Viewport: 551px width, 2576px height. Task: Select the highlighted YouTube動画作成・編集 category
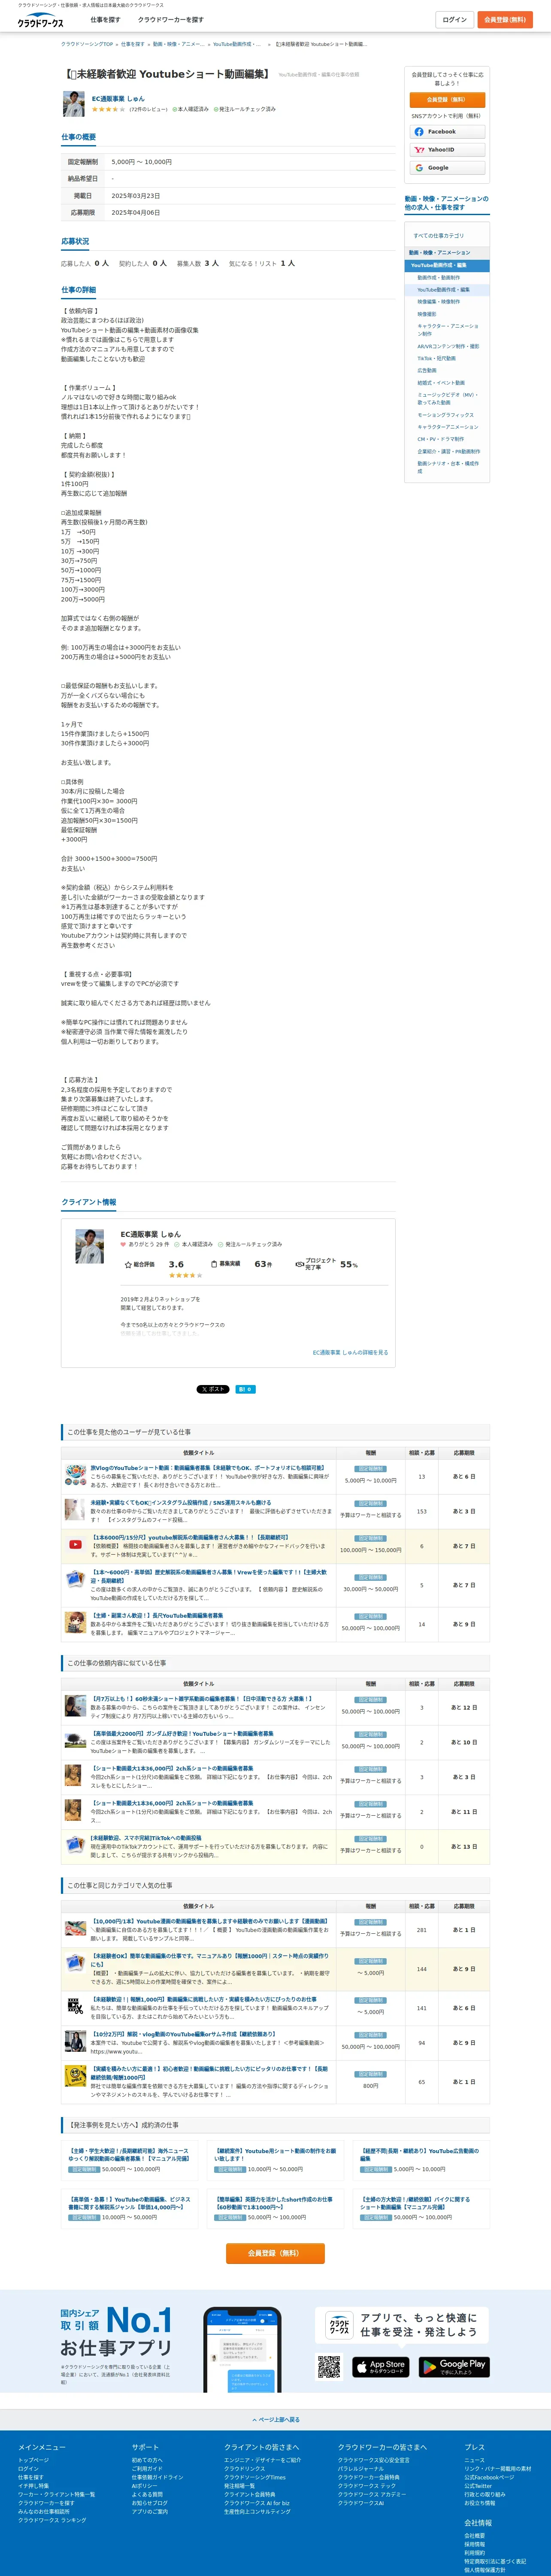point(447,266)
